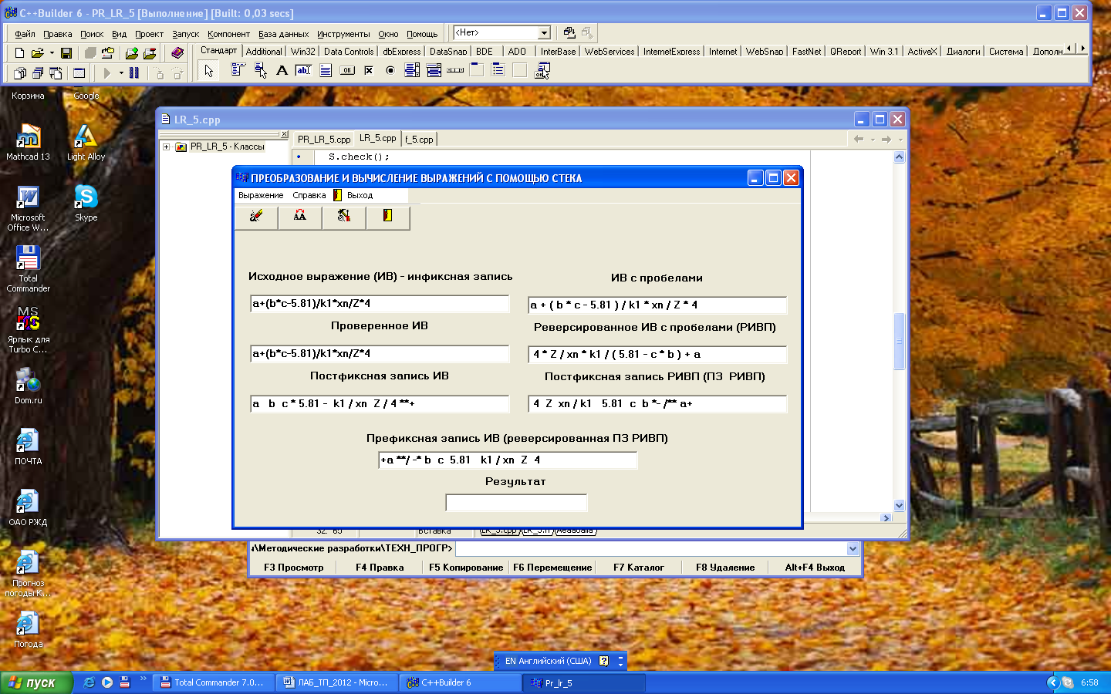Expand the PR_LR_5 - Классы tree node
Viewport: 1111px width, 694px height.
click(x=166, y=147)
